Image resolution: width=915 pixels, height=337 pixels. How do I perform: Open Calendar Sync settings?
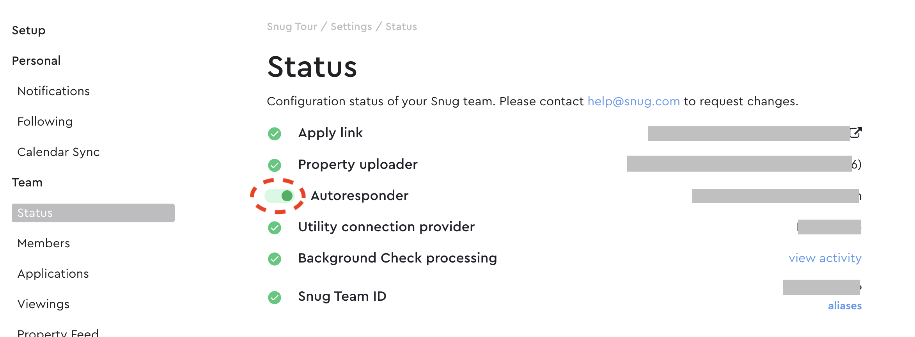pos(59,152)
